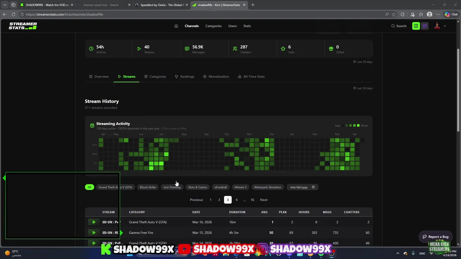
Task: Go to page 1 of streams
Action: pos(211,200)
